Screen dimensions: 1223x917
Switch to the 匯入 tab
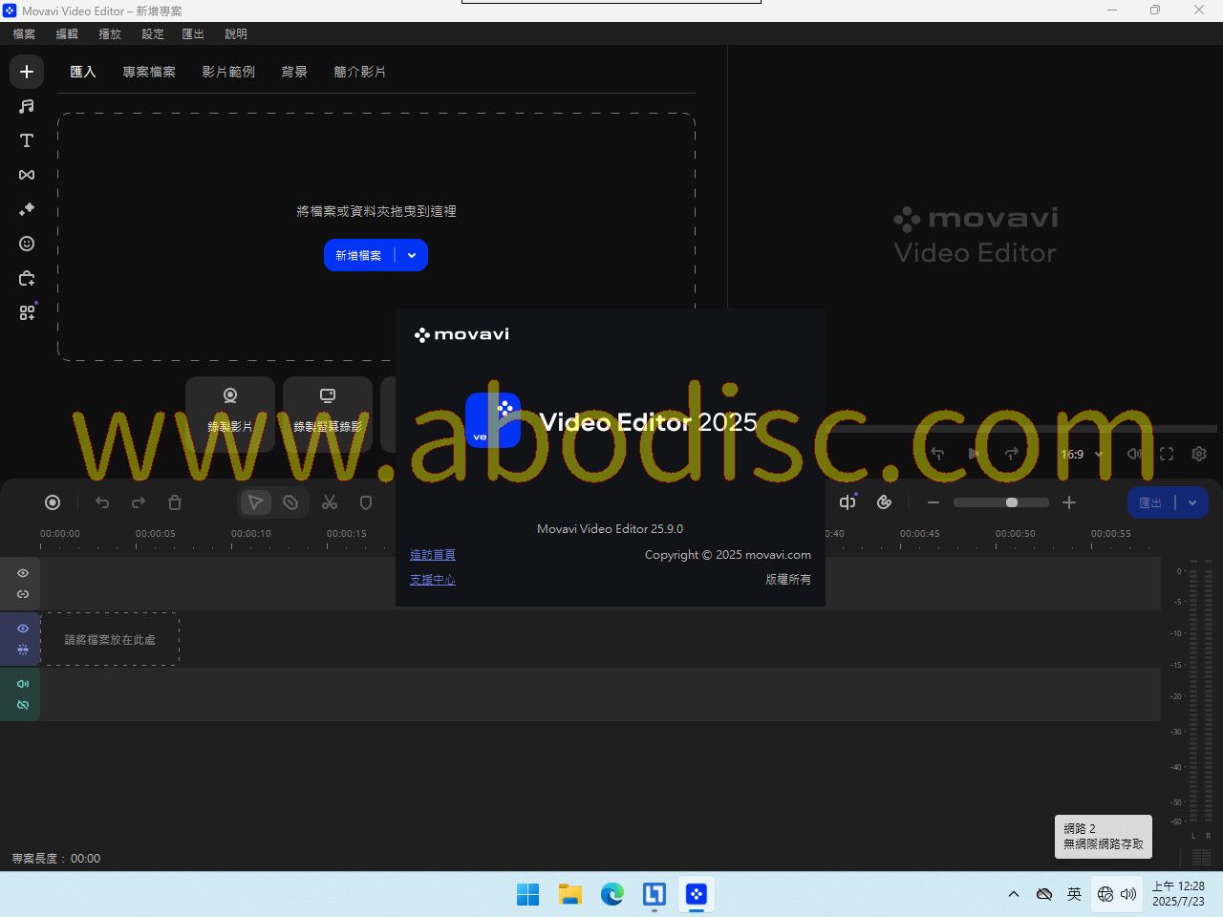click(x=83, y=72)
